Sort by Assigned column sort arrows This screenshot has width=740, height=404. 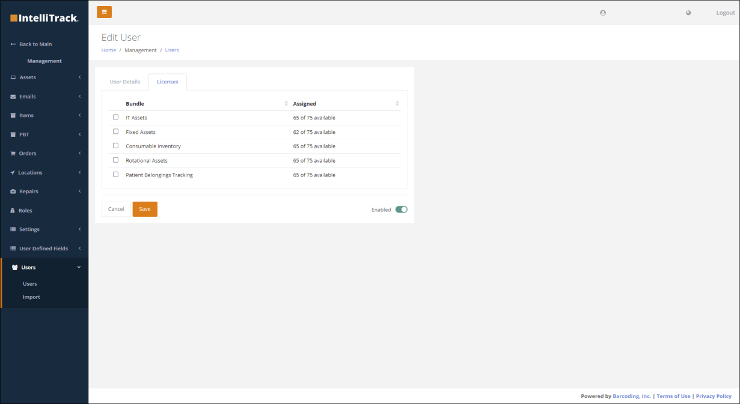pyautogui.click(x=397, y=104)
